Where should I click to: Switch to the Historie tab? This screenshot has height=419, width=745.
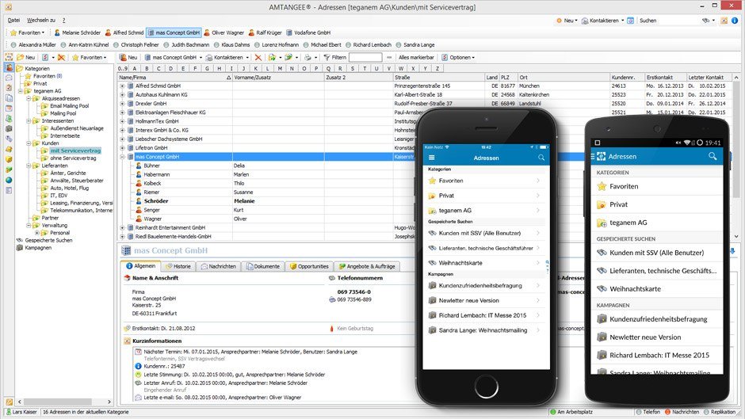pos(178,266)
